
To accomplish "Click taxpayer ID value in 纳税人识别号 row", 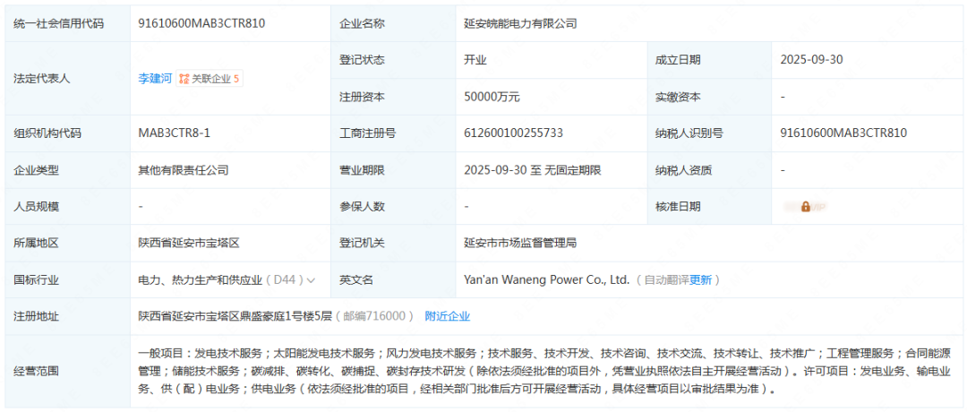I will 843,133.
